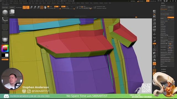Click Mirror And Weld button
The width and height of the screenshot is (177, 99).
point(167,40)
